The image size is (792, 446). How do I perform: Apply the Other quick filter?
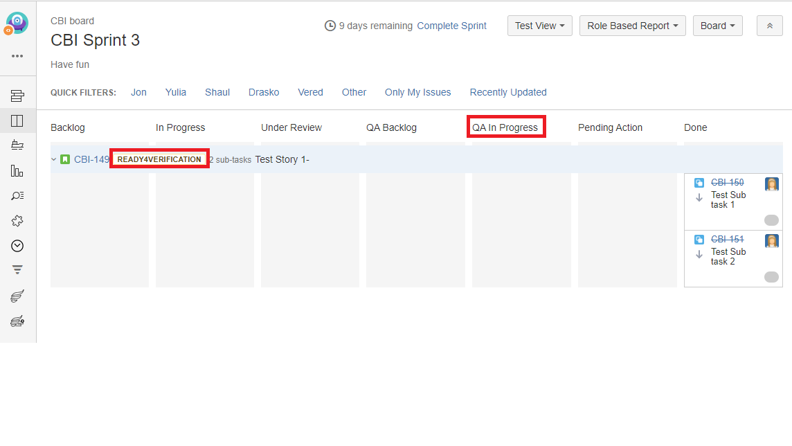[x=354, y=92]
